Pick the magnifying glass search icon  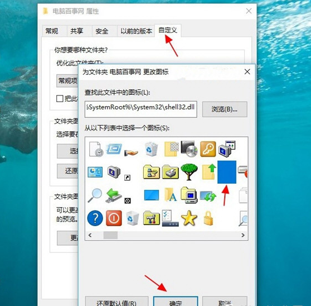(x=95, y=195)
